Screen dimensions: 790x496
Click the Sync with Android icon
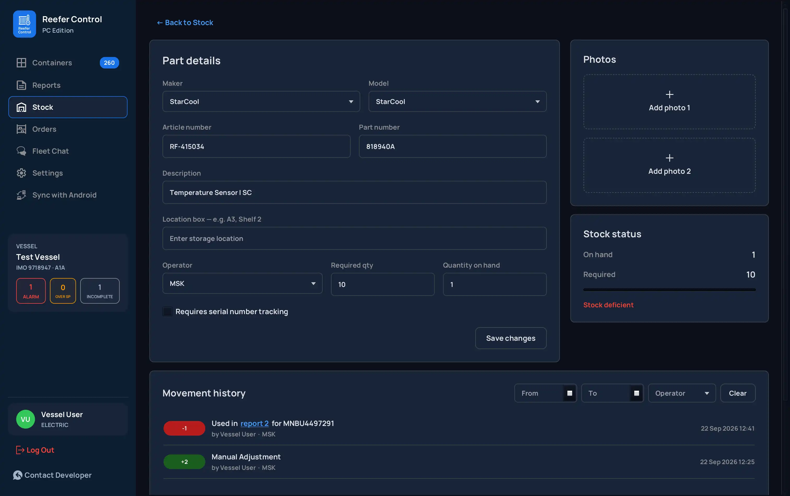[21, 195]
